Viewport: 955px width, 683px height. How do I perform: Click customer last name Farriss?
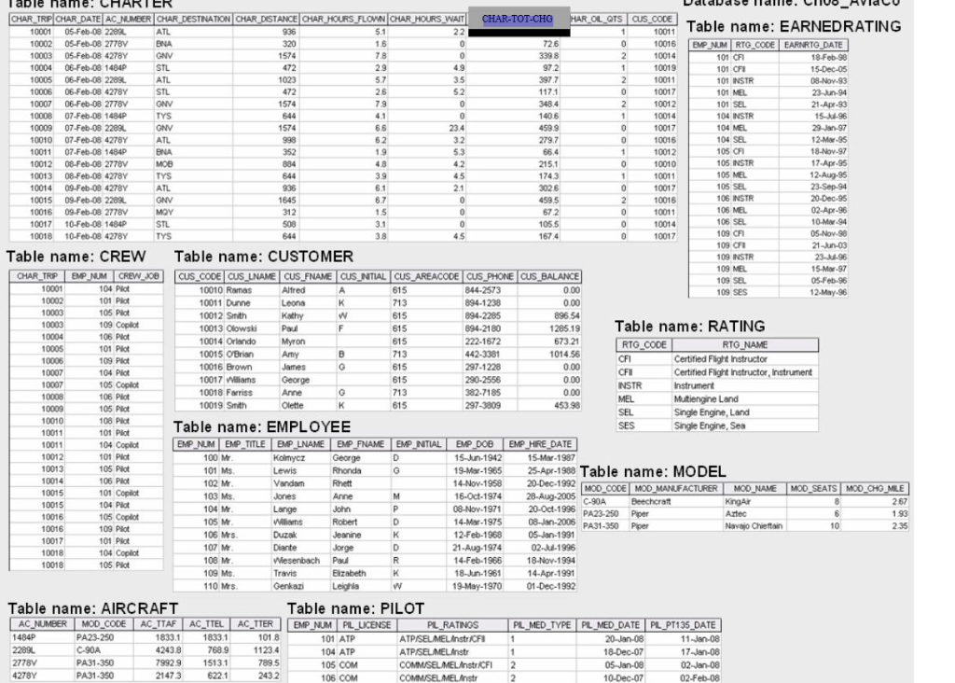[x=239, y=393]
